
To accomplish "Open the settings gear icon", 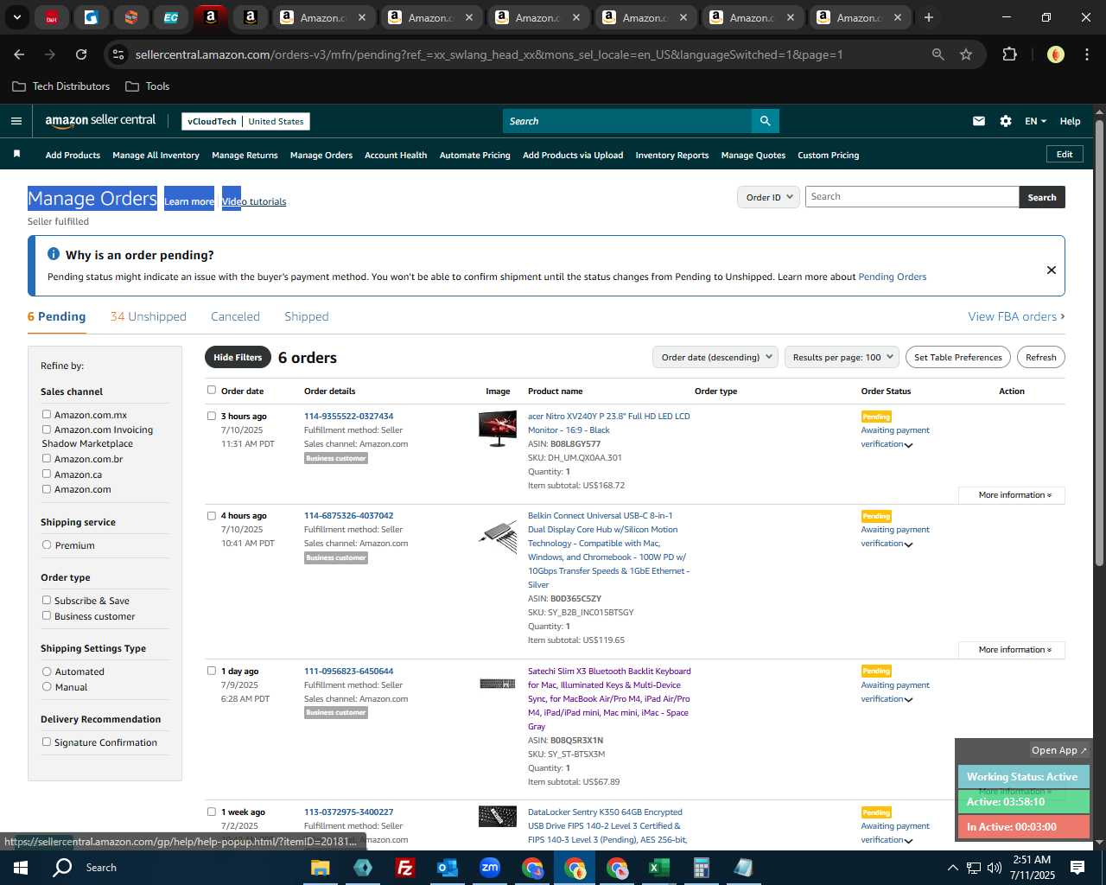I will point(1006,121).
